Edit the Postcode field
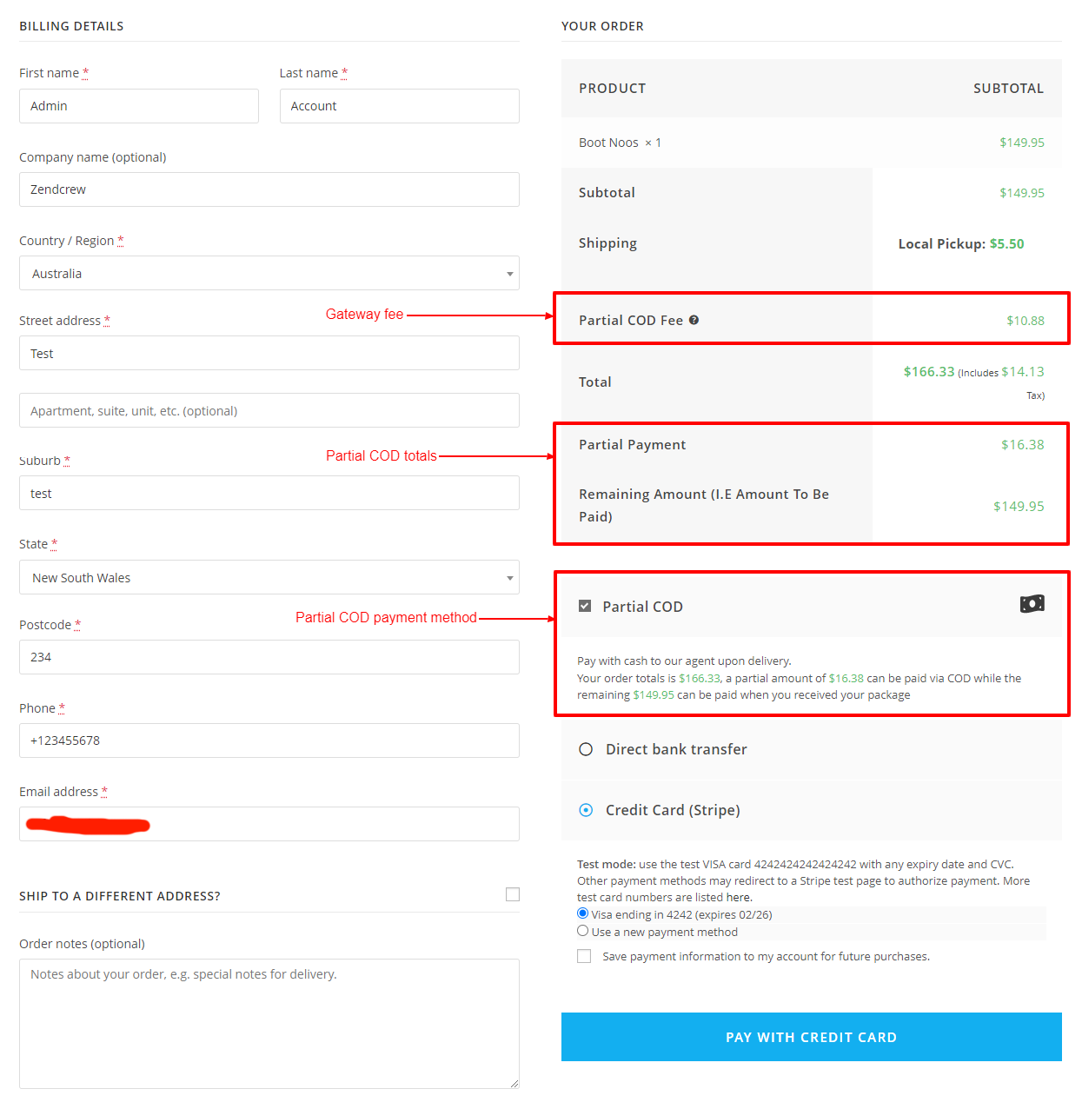This screenshot has height=1109, width=1082. point(269,657)
